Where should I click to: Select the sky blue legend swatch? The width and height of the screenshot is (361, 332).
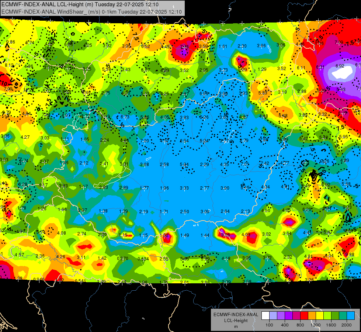point(351,316)
